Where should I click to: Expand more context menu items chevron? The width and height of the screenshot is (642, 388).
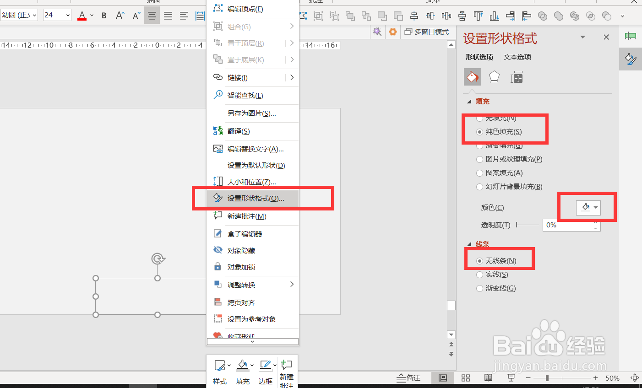coord(253,341)
